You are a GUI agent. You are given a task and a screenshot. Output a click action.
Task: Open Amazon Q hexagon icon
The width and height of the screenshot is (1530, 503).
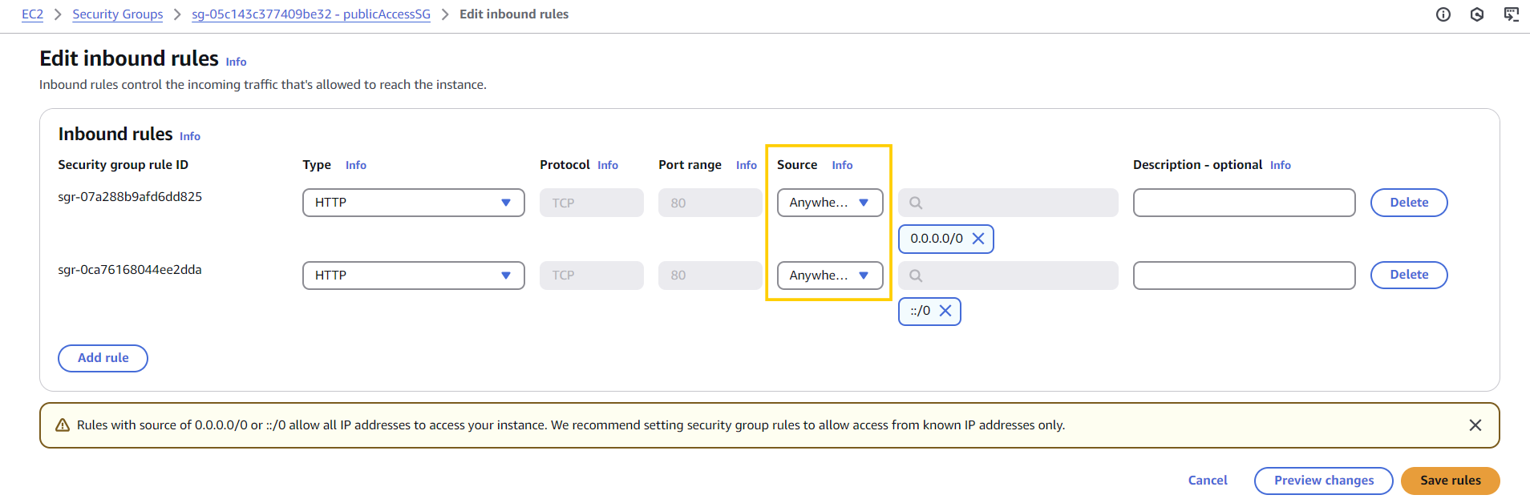point(1476,14)
